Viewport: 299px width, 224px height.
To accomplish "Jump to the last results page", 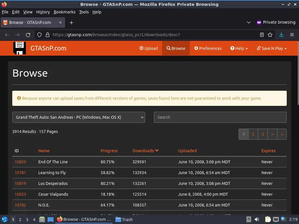I will [282, 134].
